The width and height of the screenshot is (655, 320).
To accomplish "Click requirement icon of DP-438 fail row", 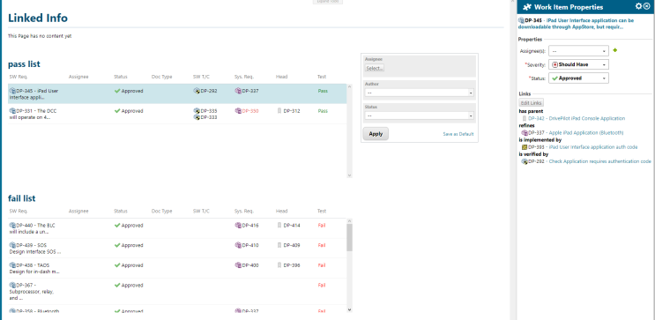I will [12, 264].
